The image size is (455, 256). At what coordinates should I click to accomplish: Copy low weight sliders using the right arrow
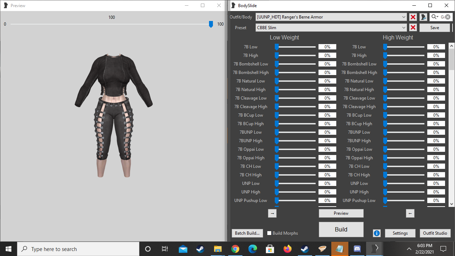tap(272, 213)
